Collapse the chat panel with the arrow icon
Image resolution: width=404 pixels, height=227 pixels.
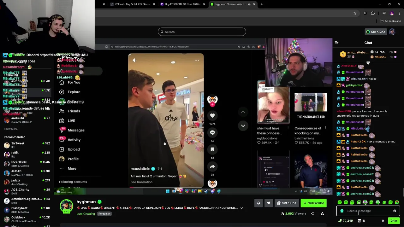pos(336,43)
